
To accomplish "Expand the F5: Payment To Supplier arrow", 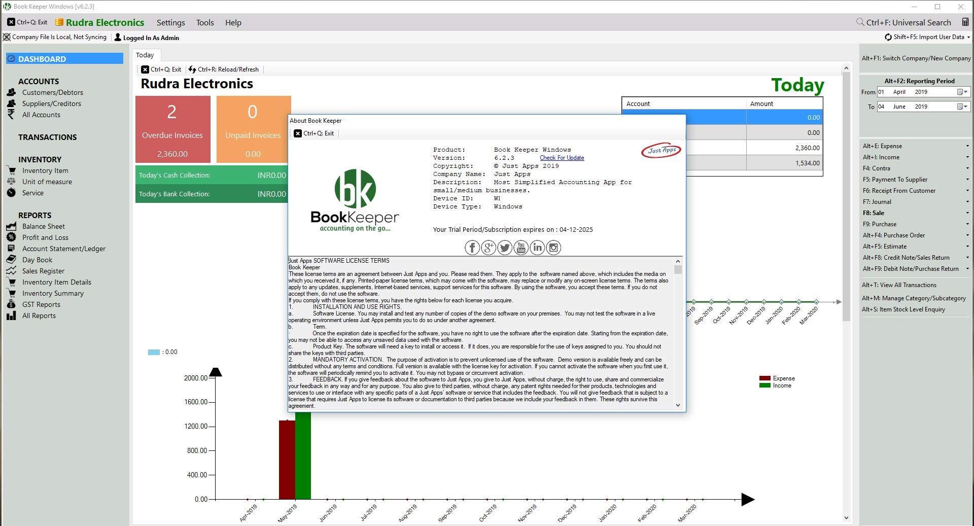I will coord(967,180).
